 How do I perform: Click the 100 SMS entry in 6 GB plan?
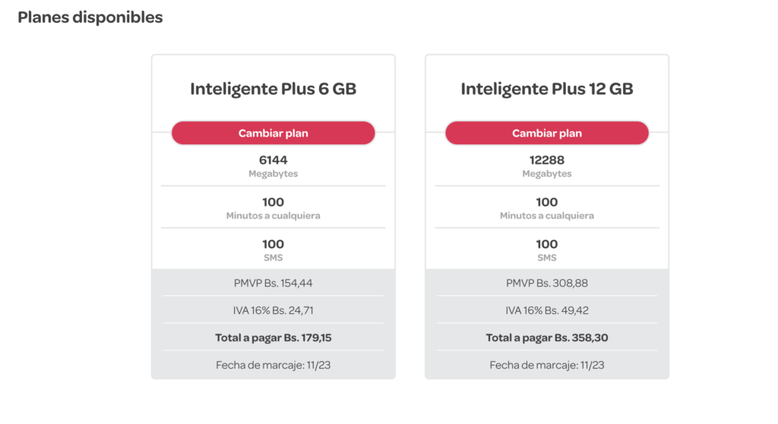pos(273,250)
